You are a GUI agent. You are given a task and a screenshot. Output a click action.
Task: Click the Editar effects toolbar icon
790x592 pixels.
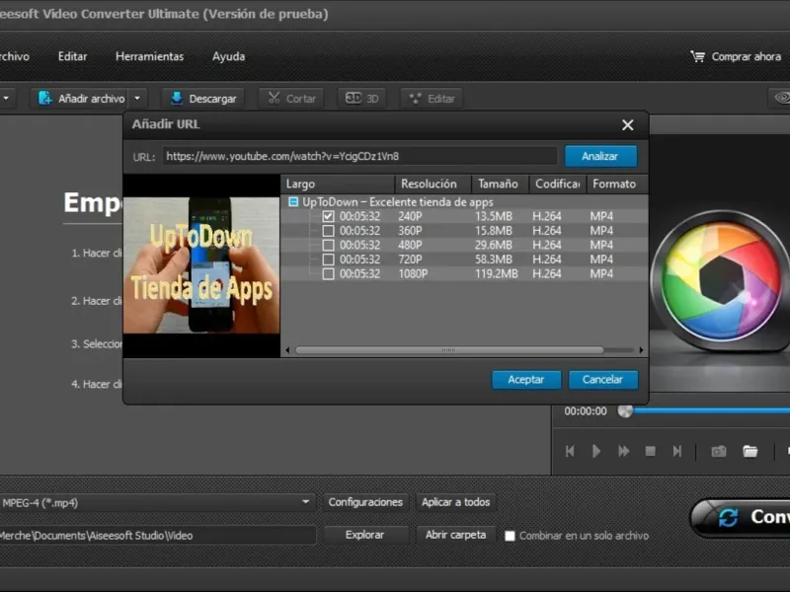point(415,99)
